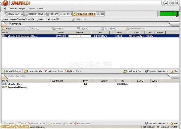Click the Sohbet chat button in the uploads toolbar
Image resolution: width=181 pixels, height=129 pixels.
(68, 123)
